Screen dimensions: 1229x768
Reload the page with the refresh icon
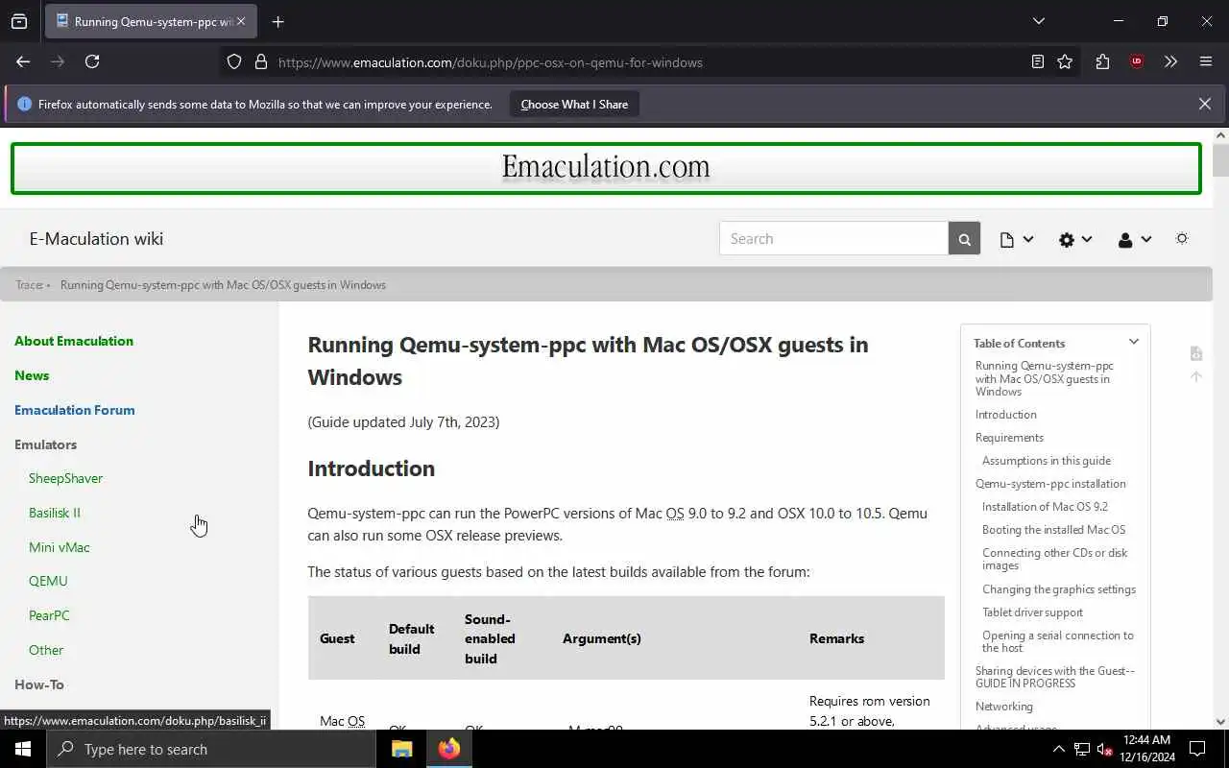click(92, 61)
